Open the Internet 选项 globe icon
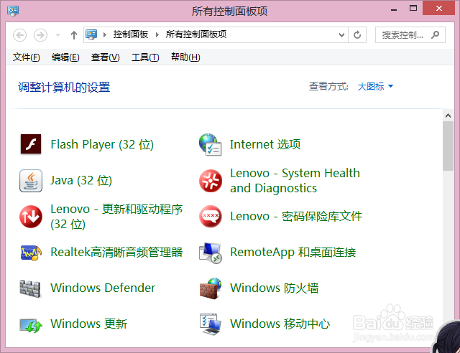This screenshot has height=353, width=460. [210, 144]
